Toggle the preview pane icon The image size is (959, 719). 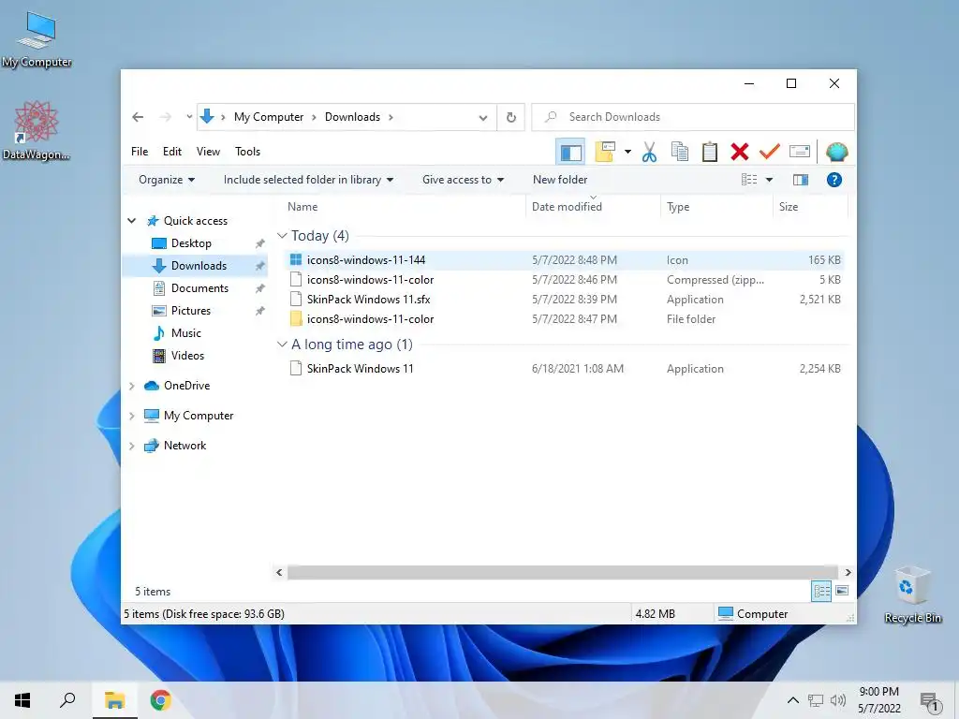[800, 180]
